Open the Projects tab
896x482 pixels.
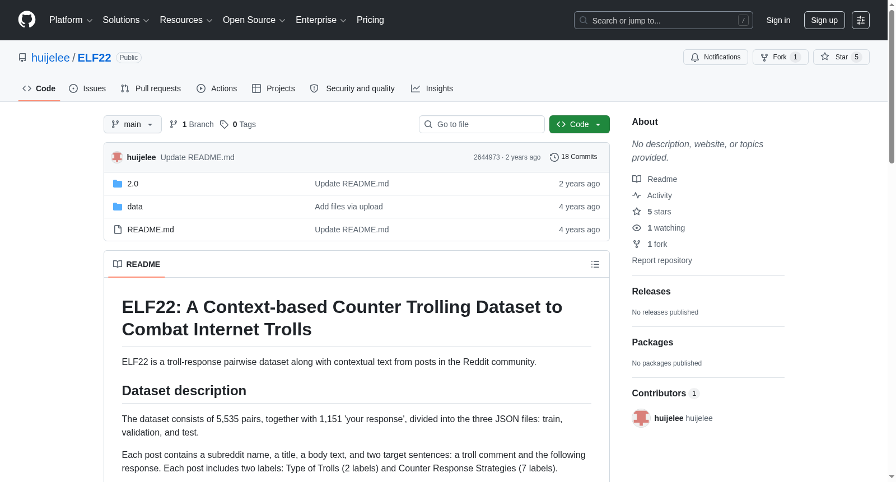tap(273, 88)
